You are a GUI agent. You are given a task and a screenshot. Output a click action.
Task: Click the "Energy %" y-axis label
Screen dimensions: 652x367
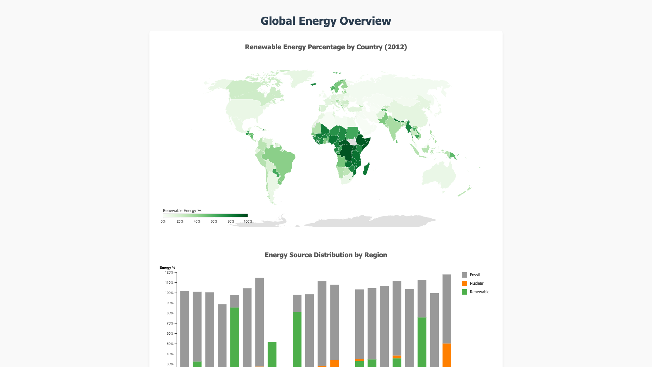(167, 268)
